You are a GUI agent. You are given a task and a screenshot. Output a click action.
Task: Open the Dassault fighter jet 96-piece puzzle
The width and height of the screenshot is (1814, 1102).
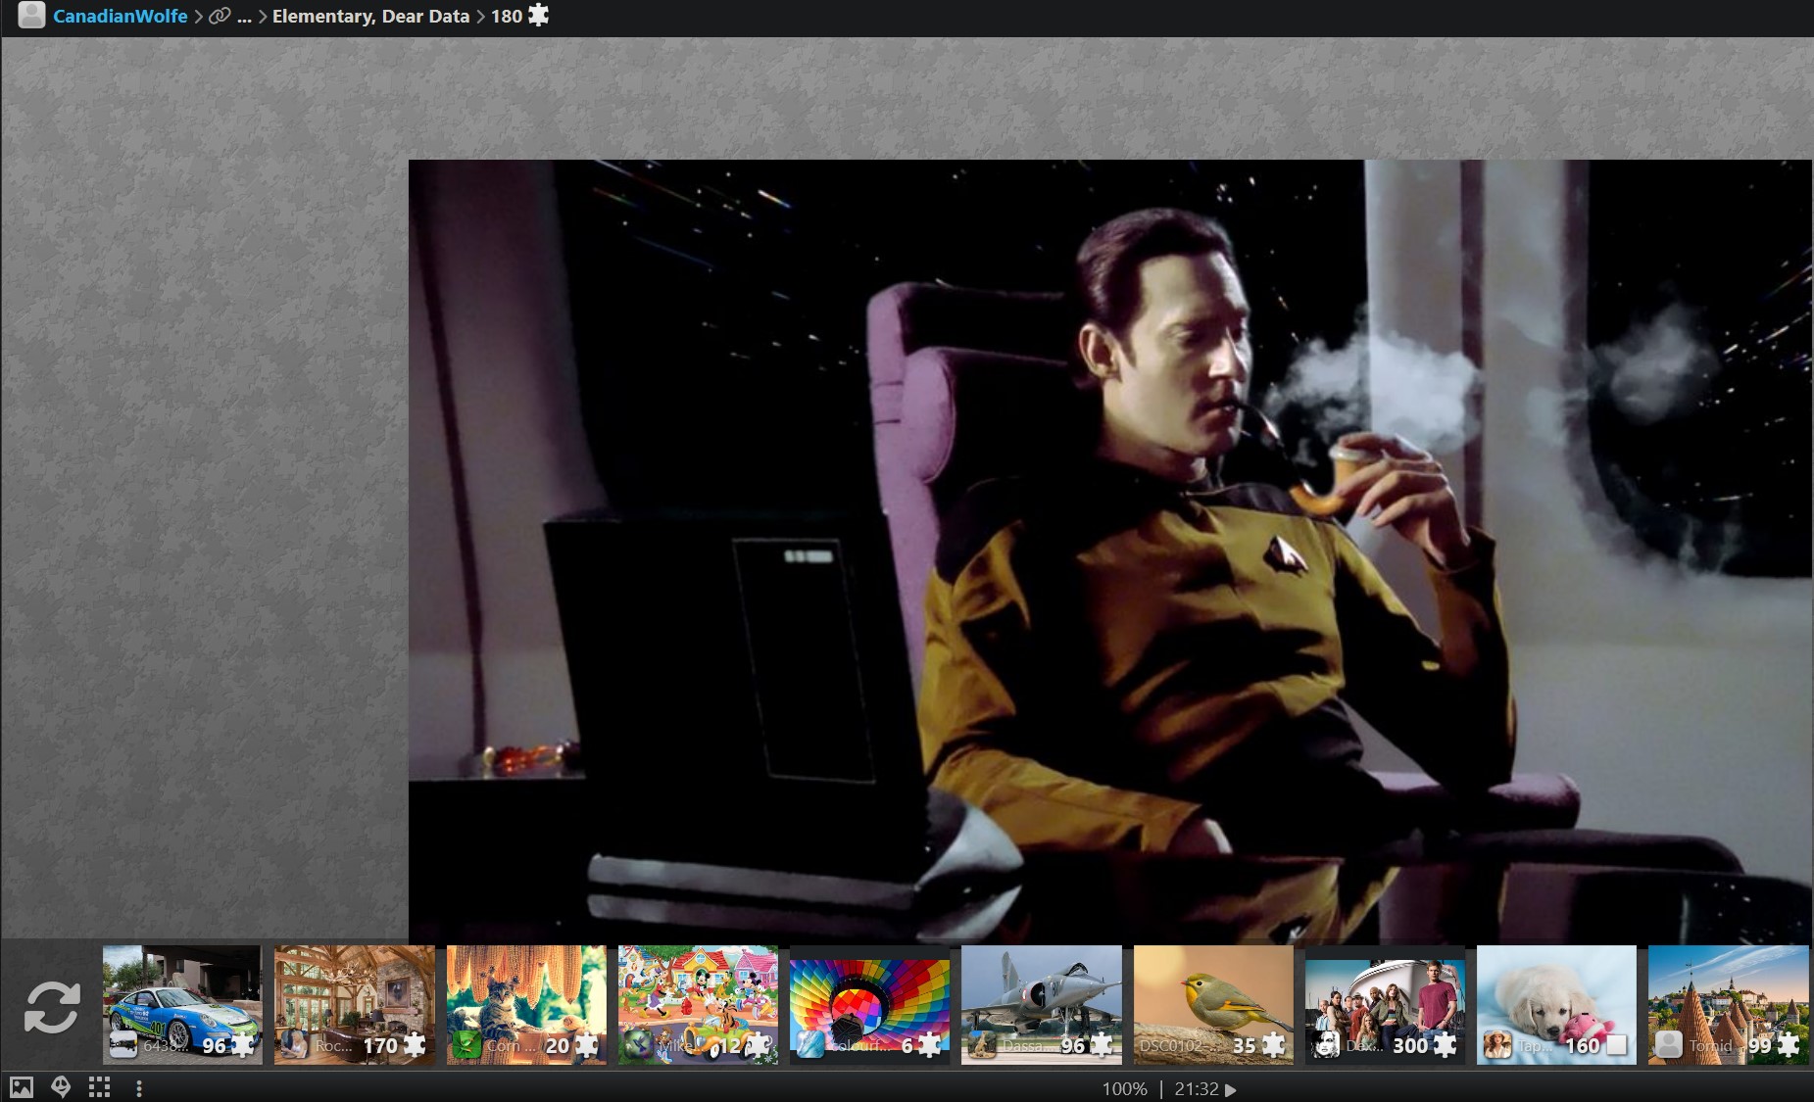pos(1041,1004)
